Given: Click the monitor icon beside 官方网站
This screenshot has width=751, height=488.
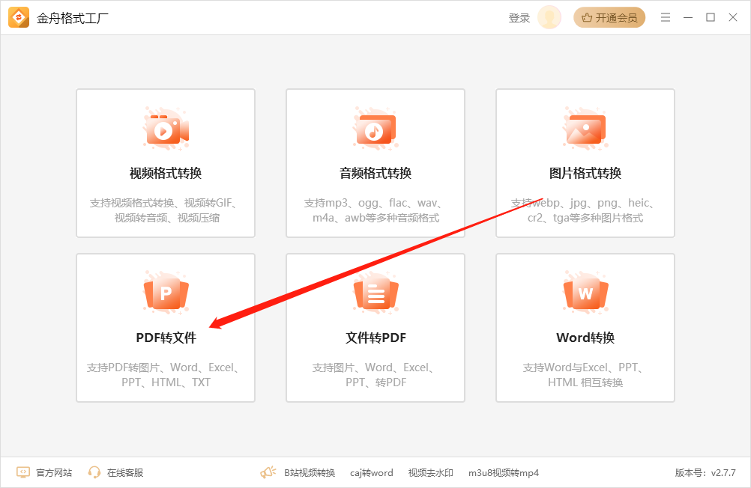Looking at the screenshot, I should (x=24, y=472).
